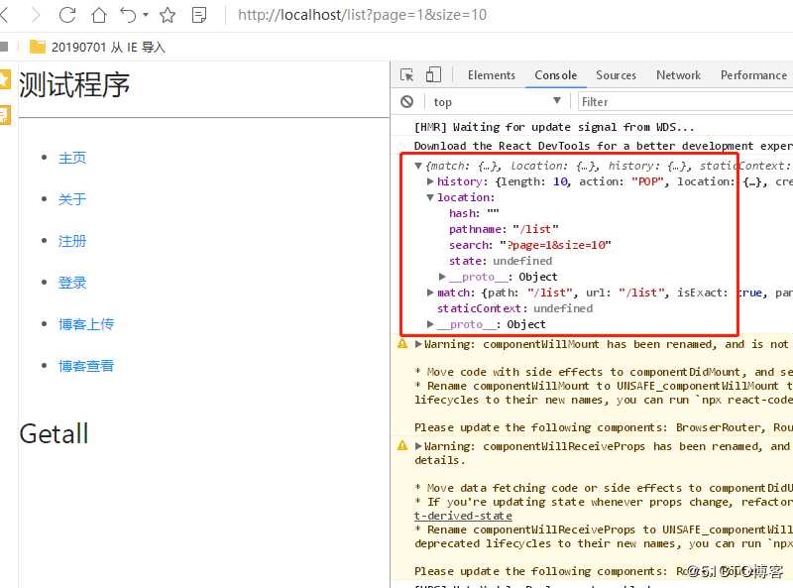Screen dimensions: 793x588
Task: Click the componentWillReceiveProps warning icon
Action: pyautogui.click(x=402, y=446)
